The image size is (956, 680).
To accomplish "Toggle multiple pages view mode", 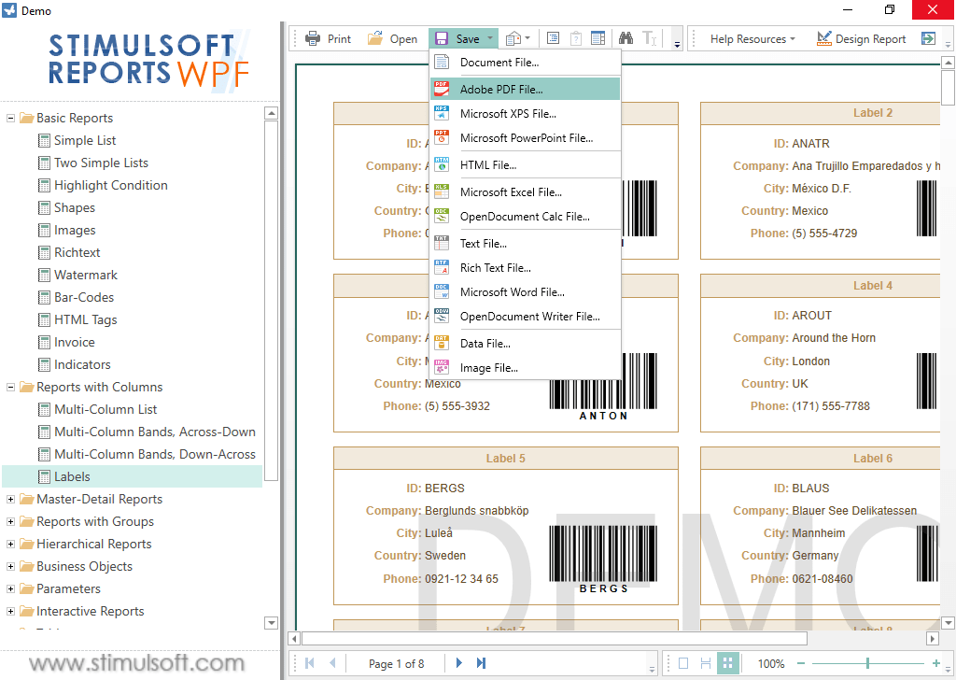I will pos(728,662).
